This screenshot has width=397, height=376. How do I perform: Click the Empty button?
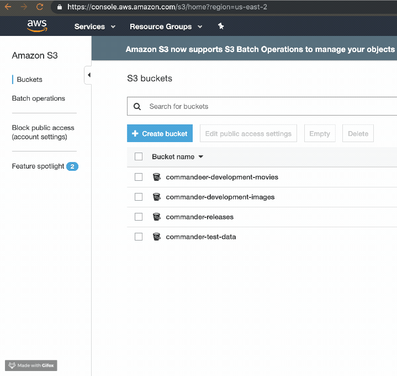[320, 133]
